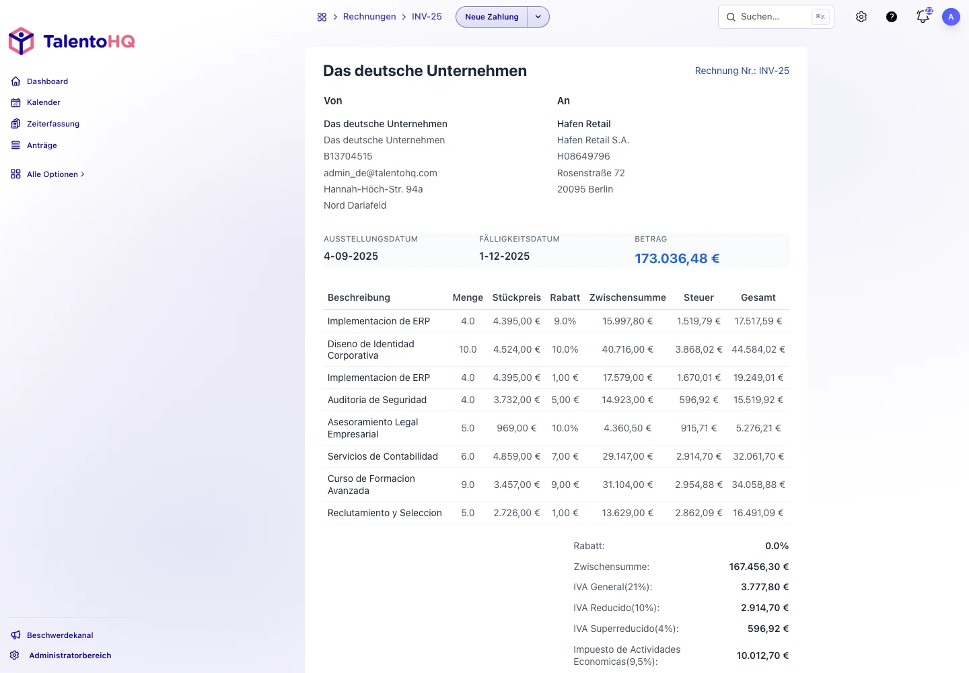Show notifications bell
The height and width of the screenshot is (673, 969).
[923, 17]
